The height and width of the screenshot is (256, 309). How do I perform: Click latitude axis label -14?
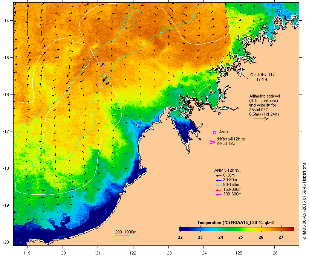(5, 20)
